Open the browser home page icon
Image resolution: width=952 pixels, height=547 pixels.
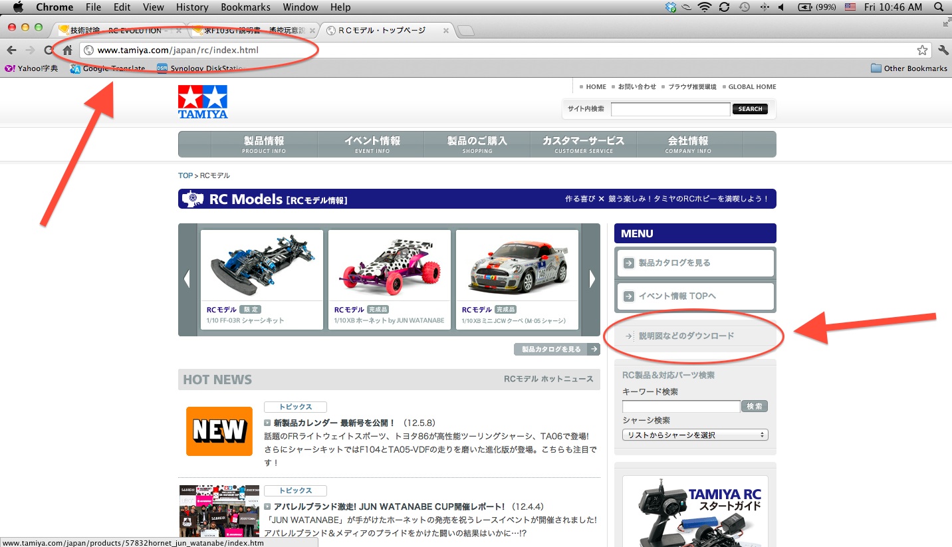(67, 50)
